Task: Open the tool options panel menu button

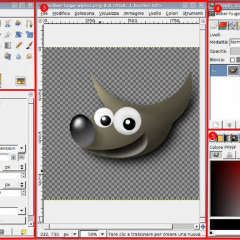Action: (31, 94)
